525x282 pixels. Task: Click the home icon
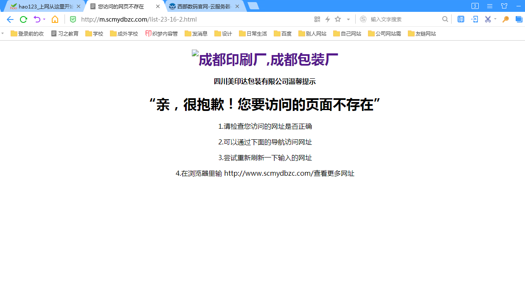55,19
